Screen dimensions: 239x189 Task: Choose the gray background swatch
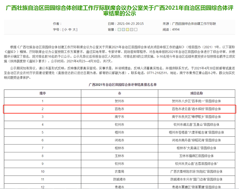[132, 30]
